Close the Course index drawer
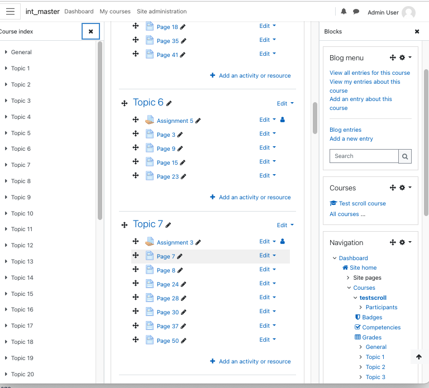Viewport: 429px width, 388px height. point(91,31)
